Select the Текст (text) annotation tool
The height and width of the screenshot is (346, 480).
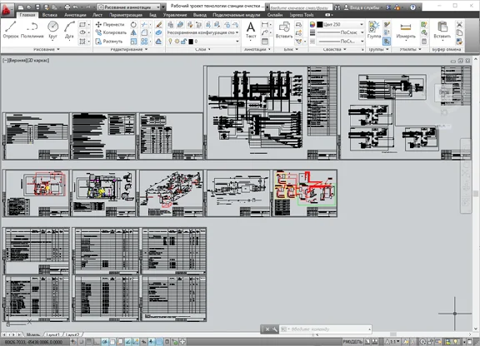click(251, 30)
